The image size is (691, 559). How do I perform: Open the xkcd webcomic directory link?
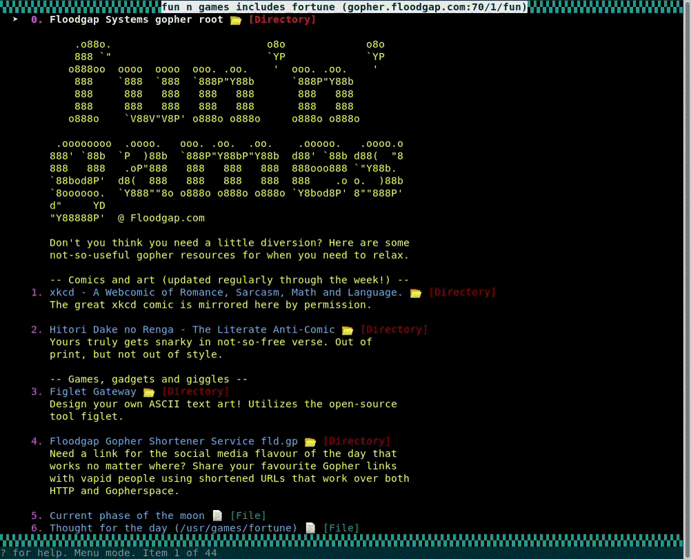point(226,293)
